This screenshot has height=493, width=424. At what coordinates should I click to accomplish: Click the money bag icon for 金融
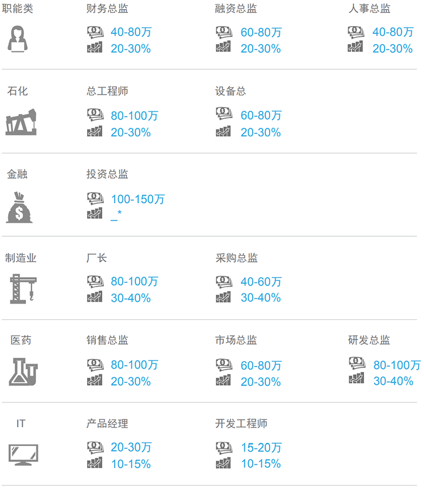pos(20,207)
